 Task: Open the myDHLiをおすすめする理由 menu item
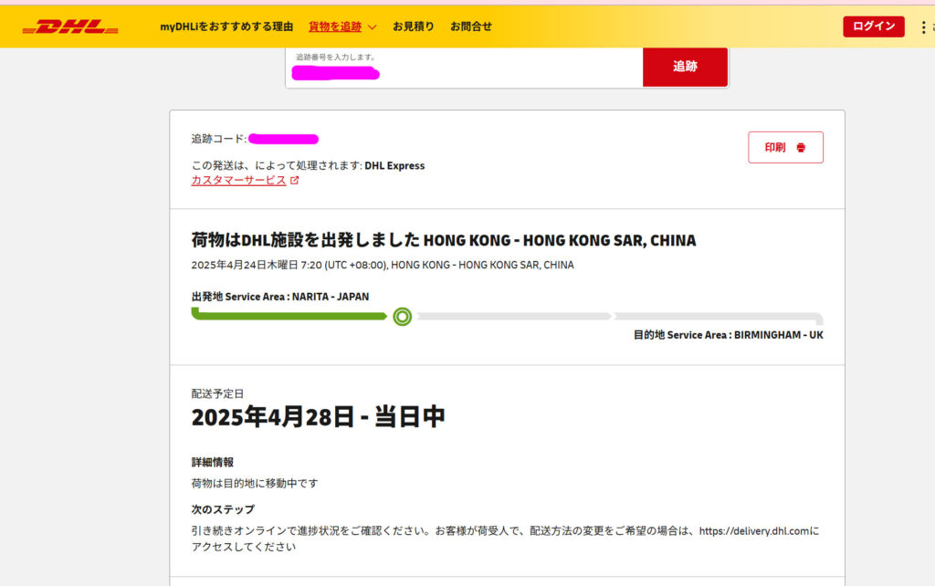tap(226, 26)
